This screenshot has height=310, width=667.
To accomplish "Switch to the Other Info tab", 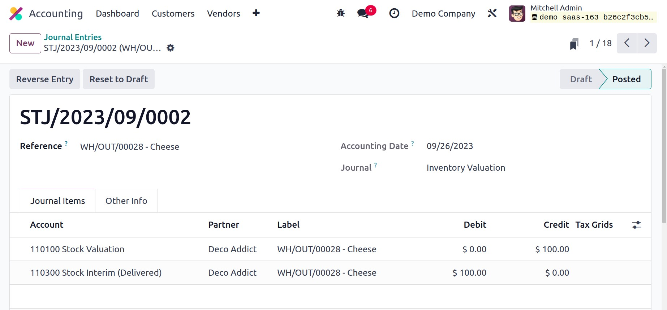I will (126, 201).
